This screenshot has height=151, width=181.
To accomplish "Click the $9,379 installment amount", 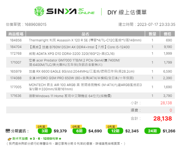I will coord(60,131).
